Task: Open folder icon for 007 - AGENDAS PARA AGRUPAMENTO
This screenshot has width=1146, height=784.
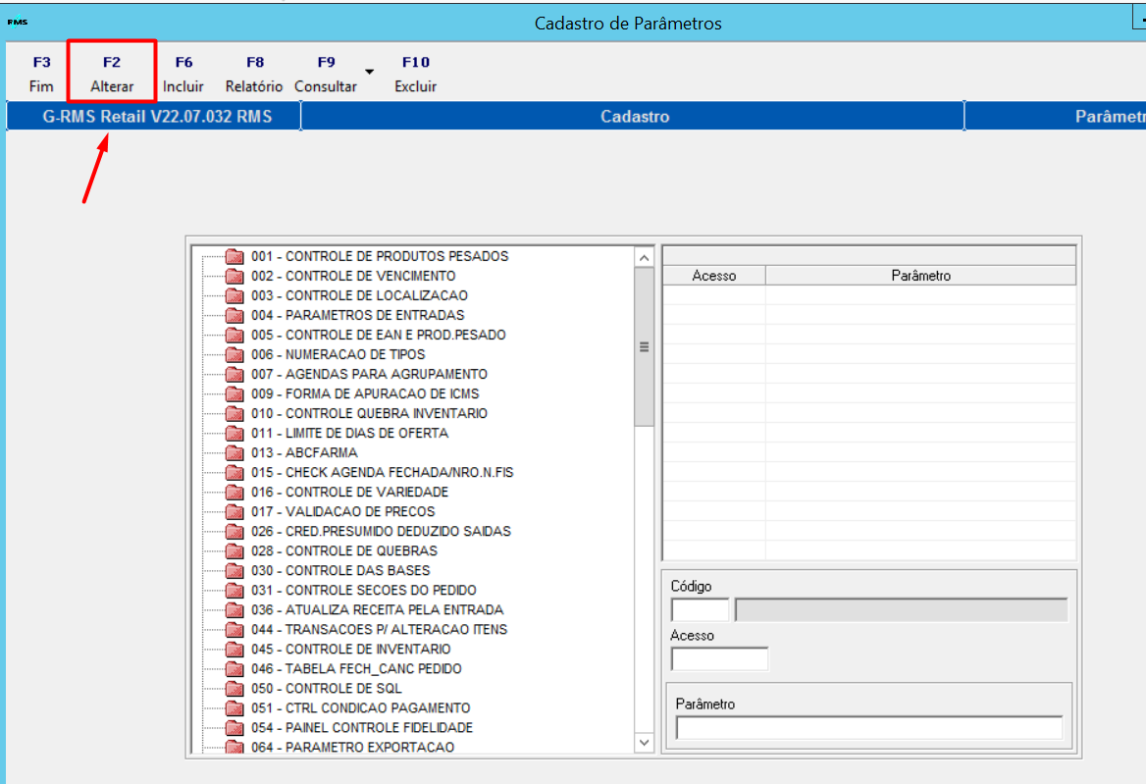Action: click(234, 374)
